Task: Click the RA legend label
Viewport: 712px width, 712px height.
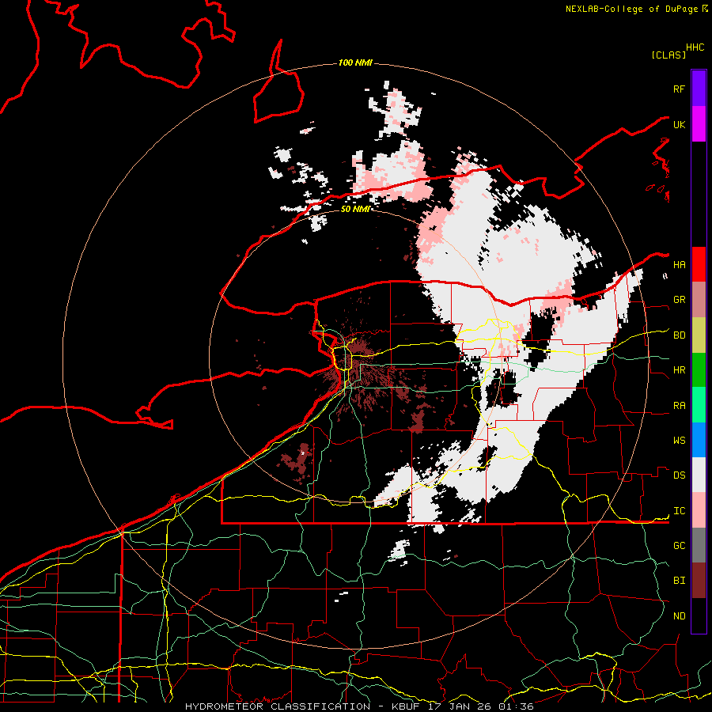Action: [x=679, y=406]
